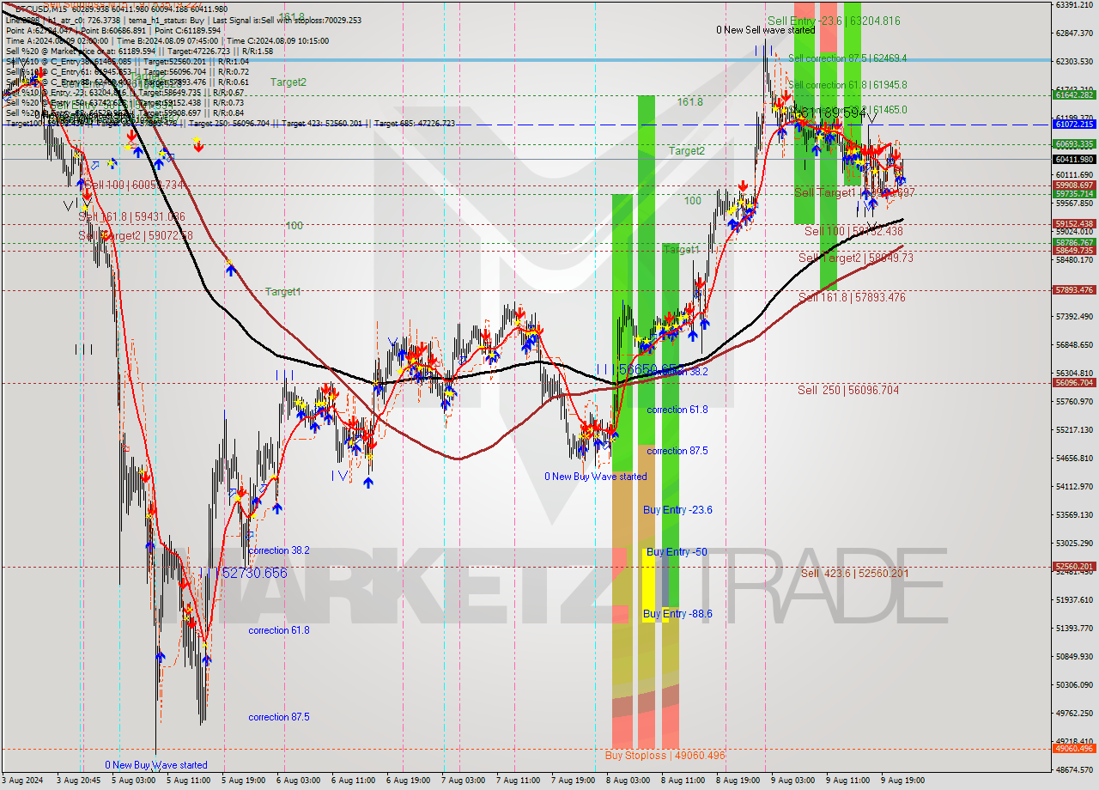Click the current price tag 60411.980
1099x790 pixels.
[x=1074, y=160]
